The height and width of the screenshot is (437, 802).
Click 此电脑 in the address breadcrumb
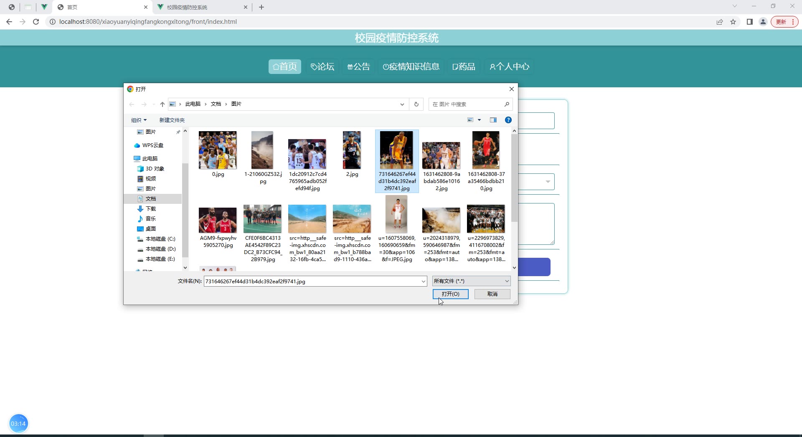(x=193, y=104)
